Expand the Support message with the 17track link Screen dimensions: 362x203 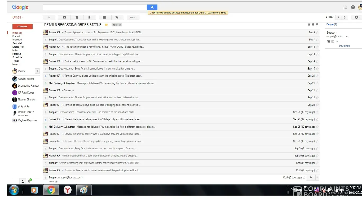coord(181,163)
